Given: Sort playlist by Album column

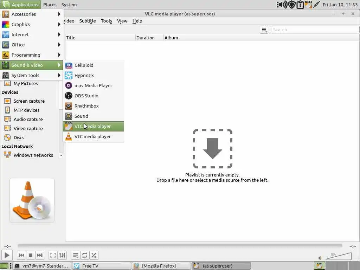Looking at the screenshot, I should coord(262,38).
